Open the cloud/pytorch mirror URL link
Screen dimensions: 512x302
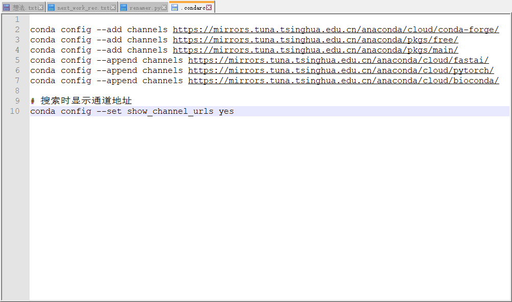tap(341, 70)
